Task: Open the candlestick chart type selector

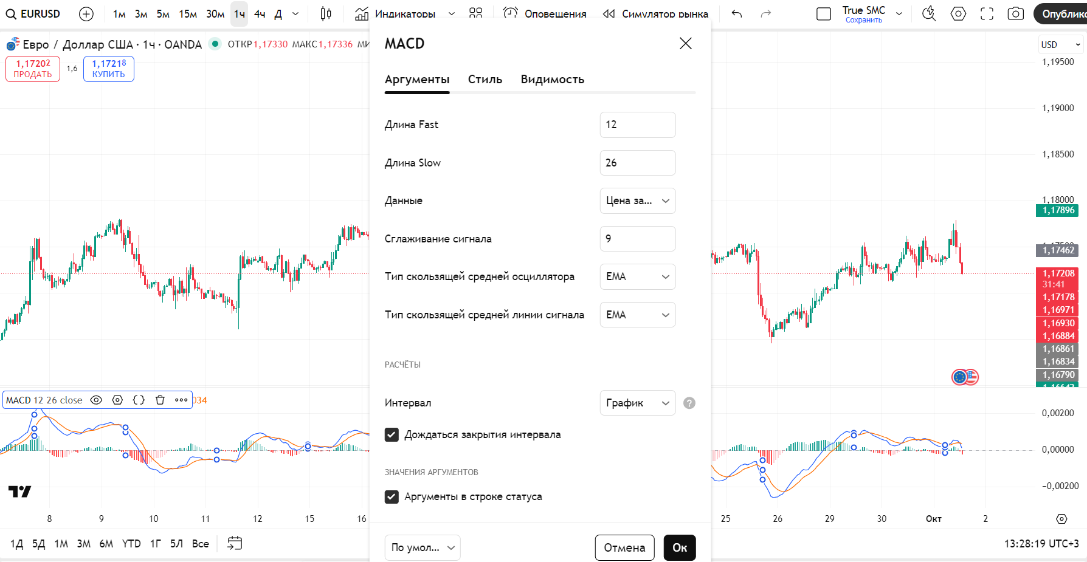Action: (326, 13)
